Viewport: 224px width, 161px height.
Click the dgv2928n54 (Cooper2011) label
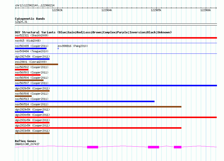(x=32, y=88)
